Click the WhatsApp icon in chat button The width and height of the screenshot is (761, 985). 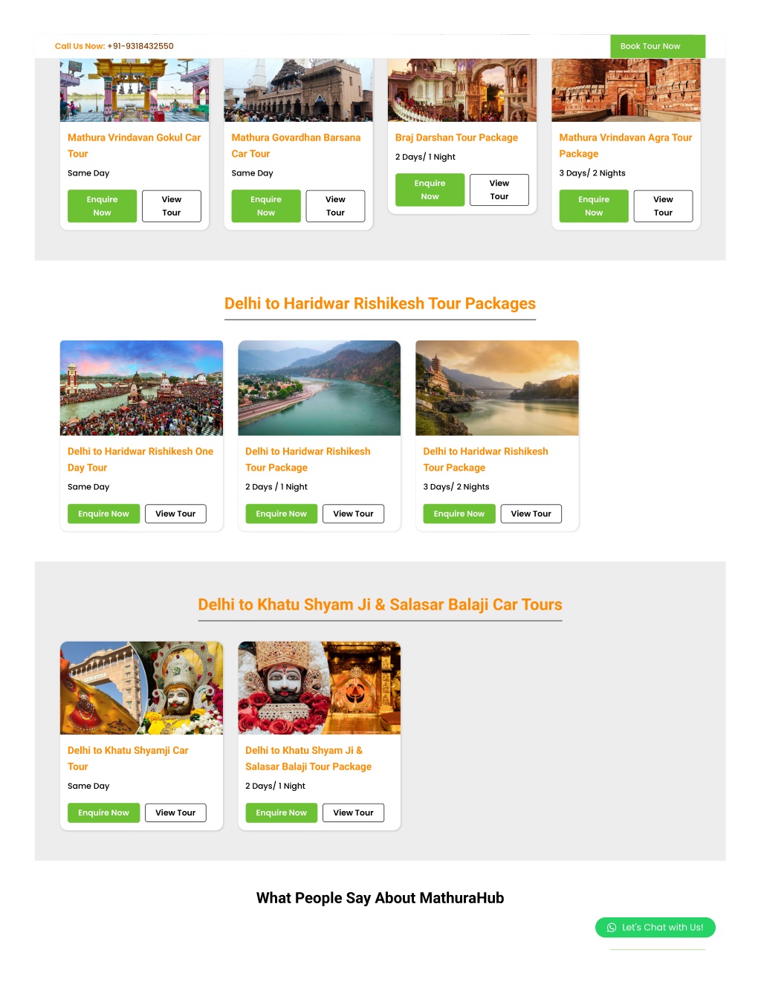pyautogui.click(x=612, y=927)
